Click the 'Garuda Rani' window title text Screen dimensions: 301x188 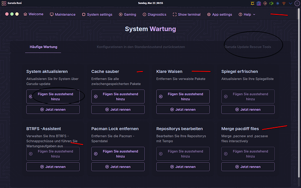tap(14, 3)
